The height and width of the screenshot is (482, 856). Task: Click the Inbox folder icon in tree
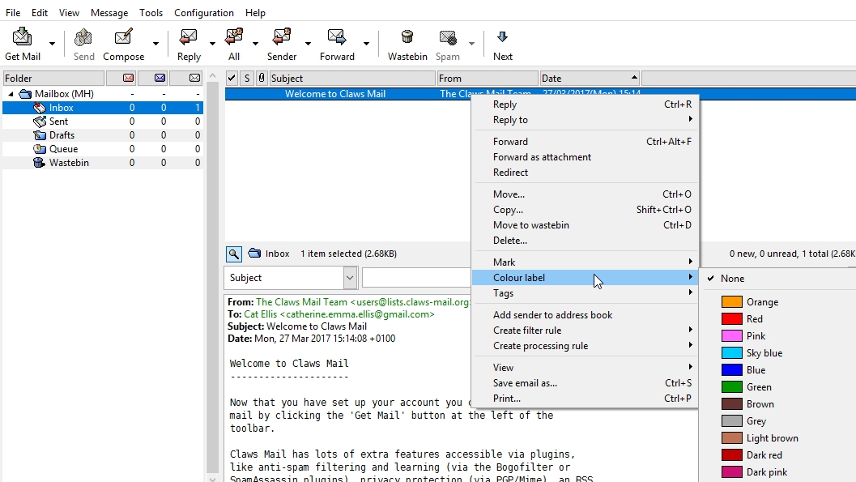point(40,108)
